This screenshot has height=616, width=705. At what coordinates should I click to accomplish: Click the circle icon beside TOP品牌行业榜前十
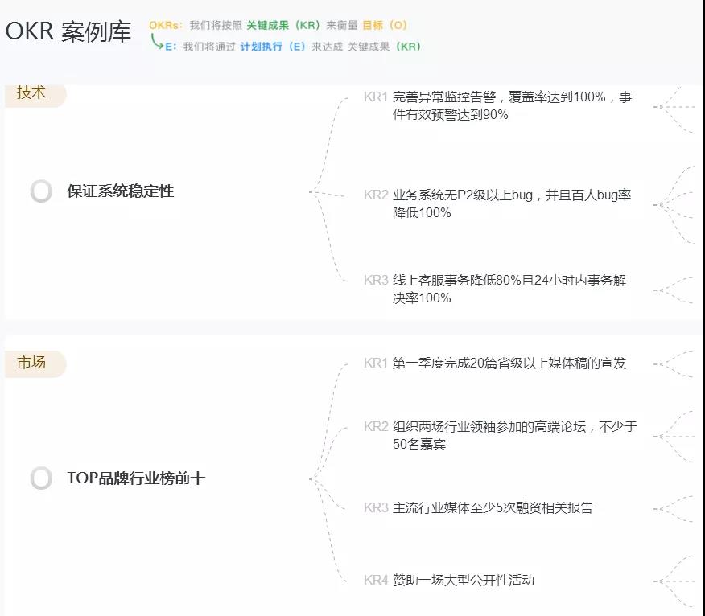point(41,478)
